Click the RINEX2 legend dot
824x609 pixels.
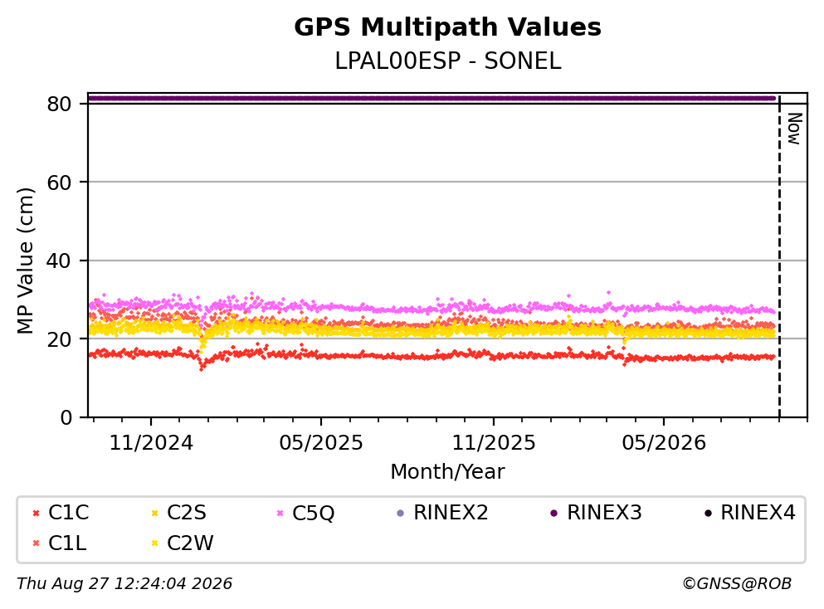(401, 514)
